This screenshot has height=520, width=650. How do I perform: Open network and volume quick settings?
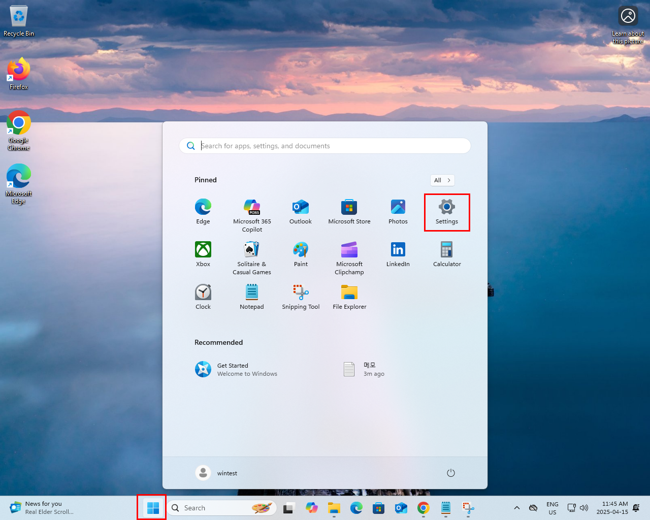coord(578,508)
